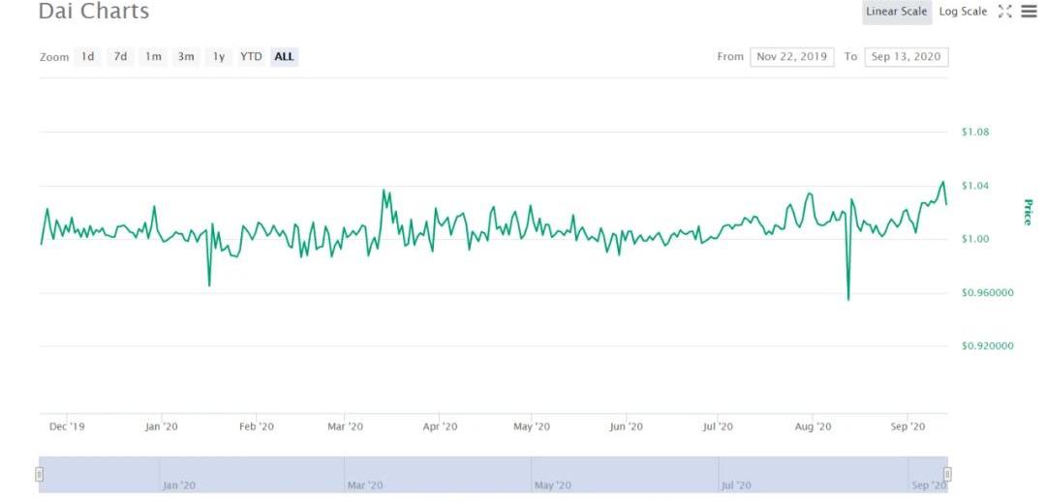Set zoom to 1d
Screen dimensions: 1046x502
(88, 57)
